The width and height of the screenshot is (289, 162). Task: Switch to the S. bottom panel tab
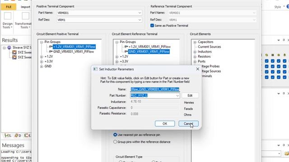tap(8, 135)
